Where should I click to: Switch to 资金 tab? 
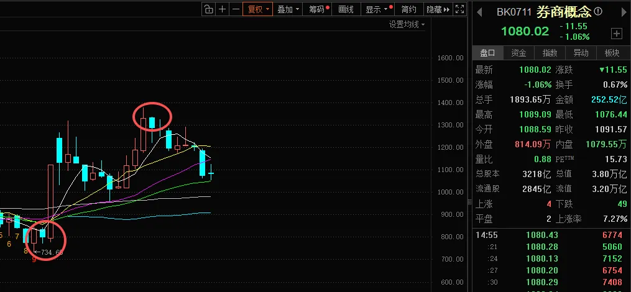[x=518, y=53]
